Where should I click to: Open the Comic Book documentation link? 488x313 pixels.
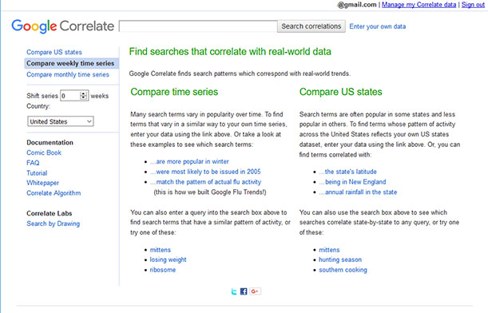(x=44, y=153)
